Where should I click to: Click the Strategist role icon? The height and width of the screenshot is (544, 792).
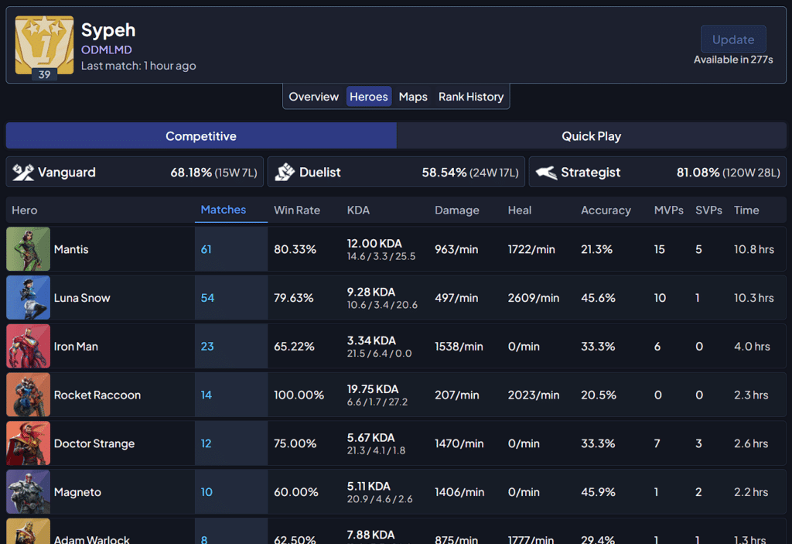[x=546, y=173]
